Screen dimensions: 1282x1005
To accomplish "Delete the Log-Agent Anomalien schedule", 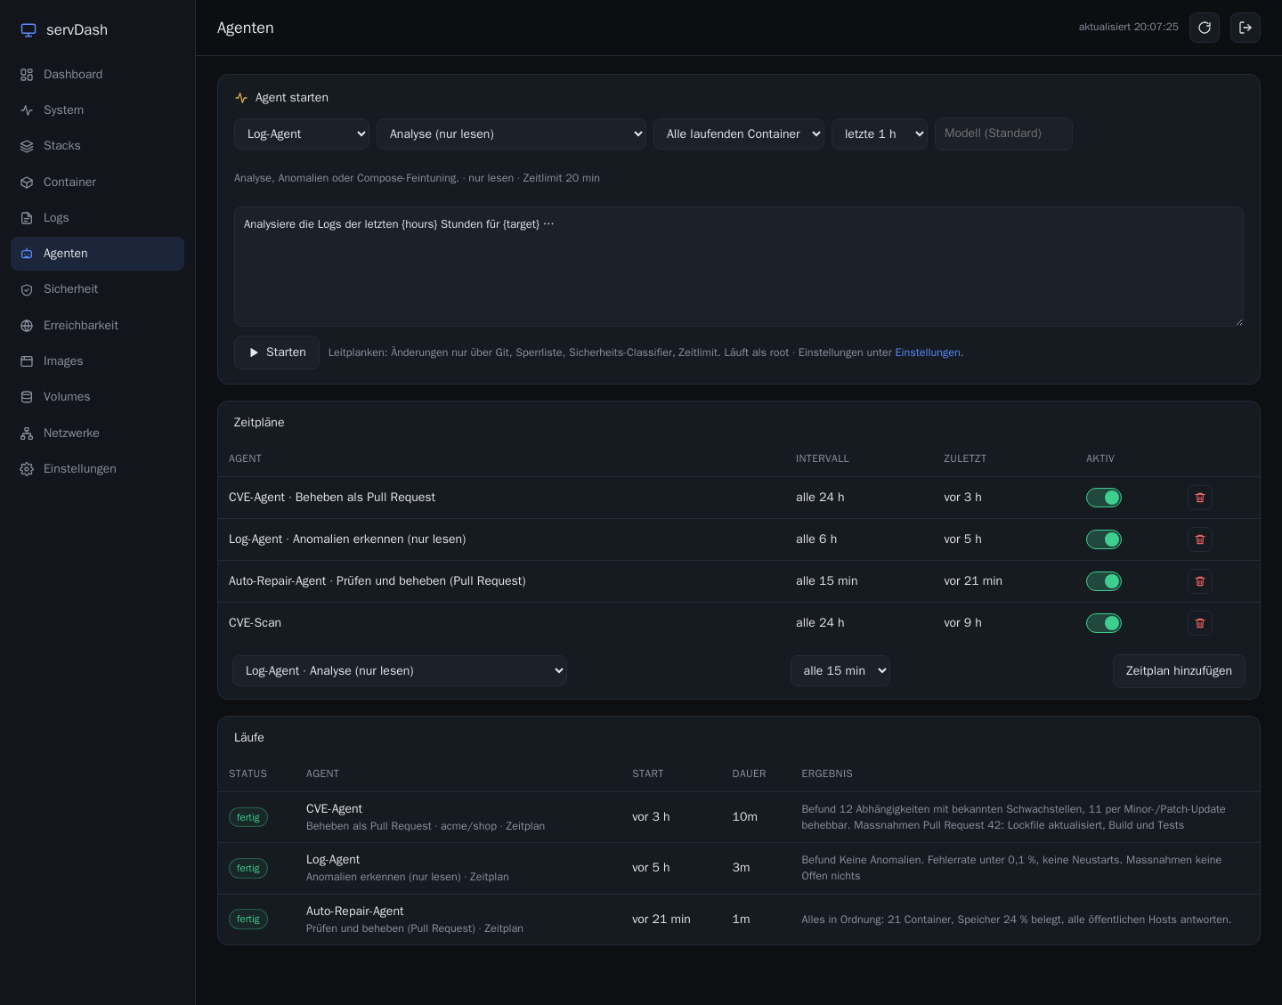I will tap(1200, 539).
